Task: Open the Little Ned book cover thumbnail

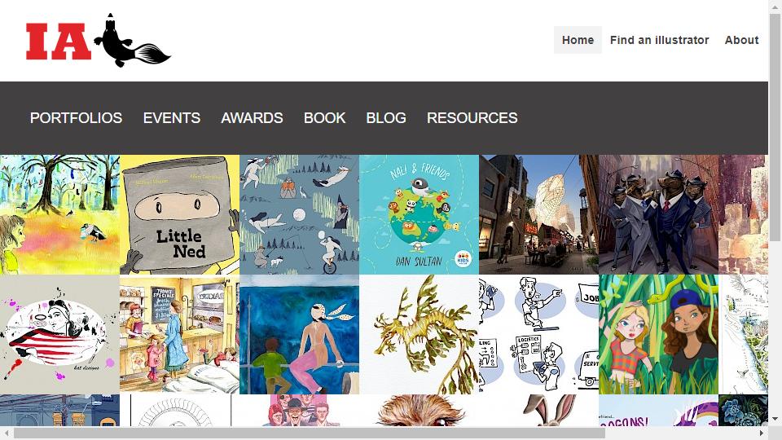Action: point(179,214)
